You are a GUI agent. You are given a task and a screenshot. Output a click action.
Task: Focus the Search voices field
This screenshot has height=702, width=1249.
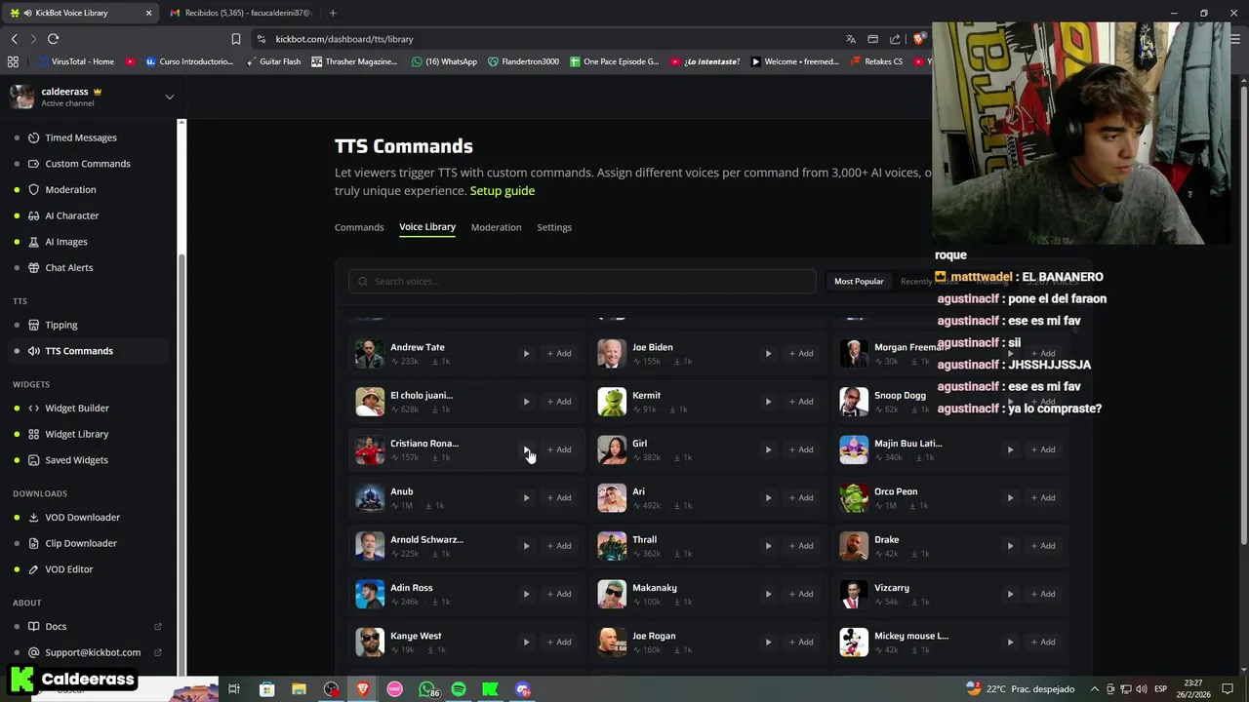582,281
